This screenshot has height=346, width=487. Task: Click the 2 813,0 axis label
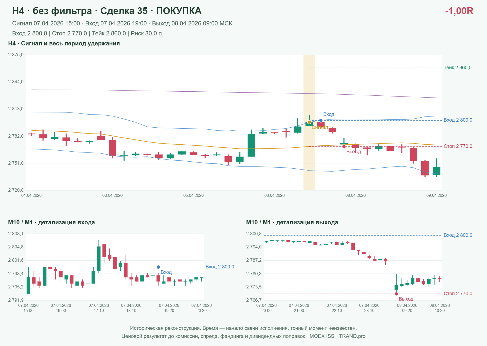pos(16,109)
